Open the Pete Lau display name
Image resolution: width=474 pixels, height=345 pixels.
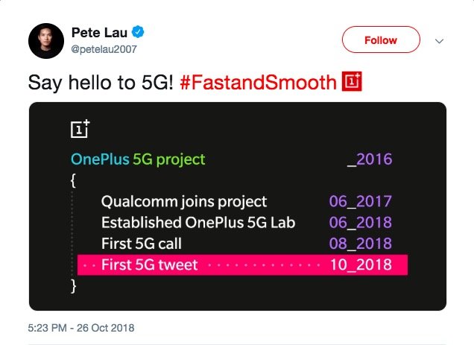99,32
